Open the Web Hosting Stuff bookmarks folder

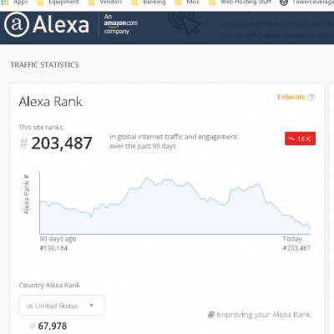[x=240, y=3]
